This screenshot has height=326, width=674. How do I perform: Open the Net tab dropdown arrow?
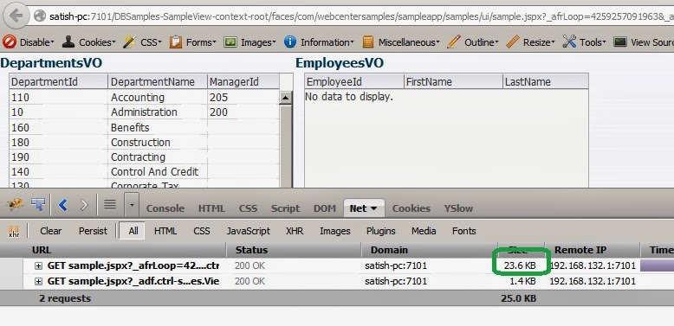click(x=373, y=208)
